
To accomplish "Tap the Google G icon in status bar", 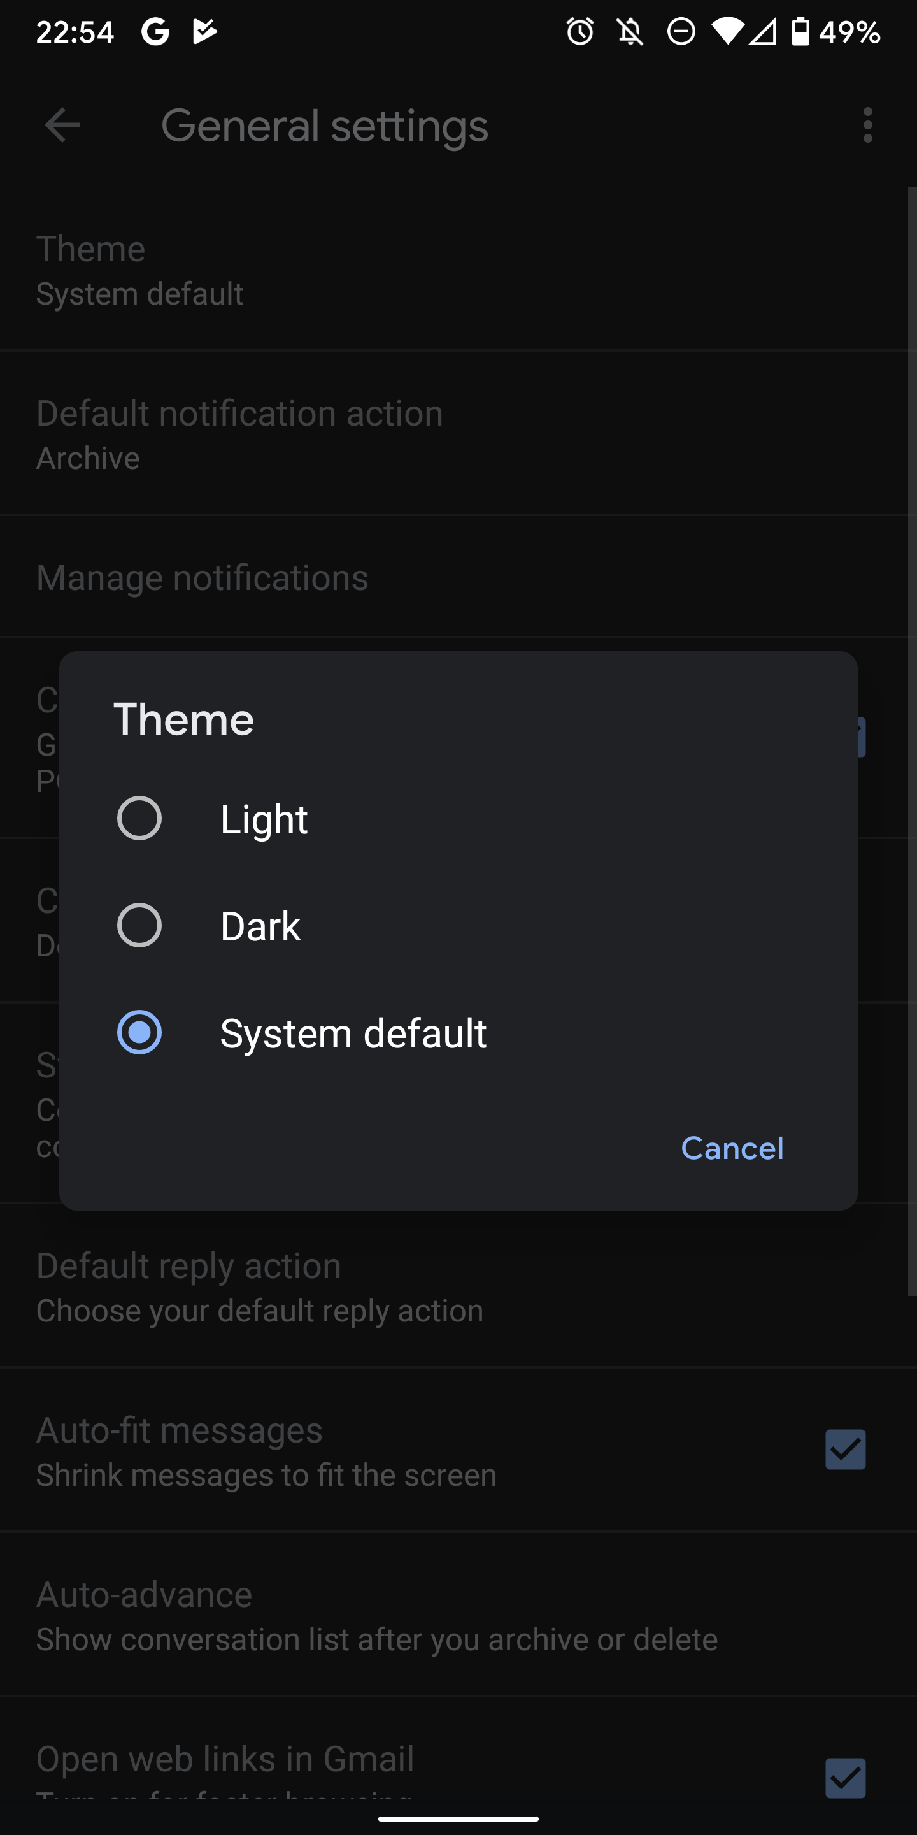I will [156, 32].
